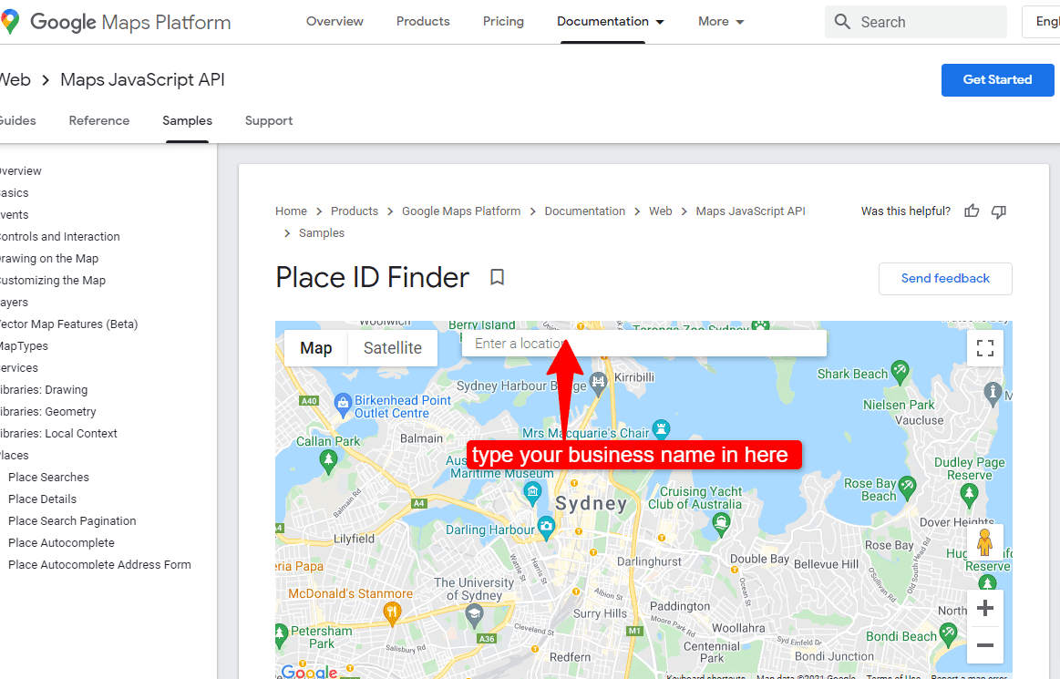The height and width of the screenshot is (679, 1060).
Task: Click the Cruising Yacht Club marker
Action: 721,523
